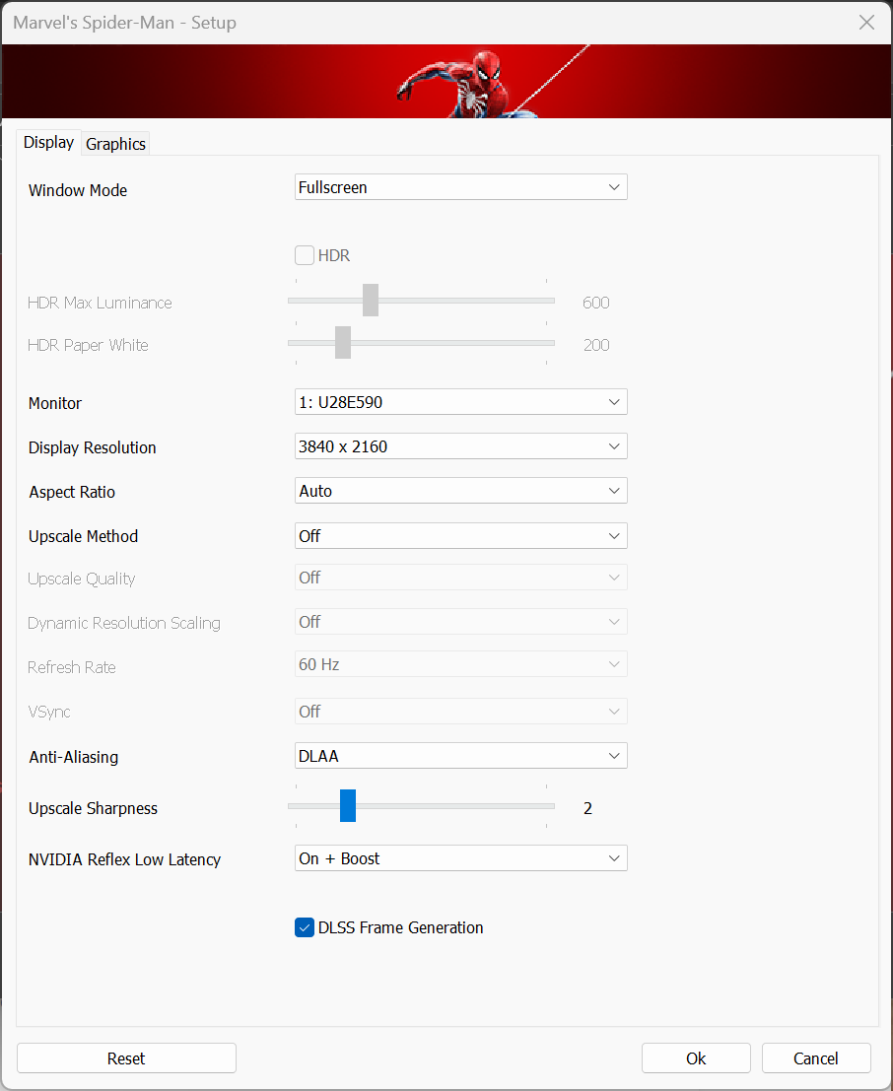Click the HDR Max Luminance value 600

(x=596, y=303)
